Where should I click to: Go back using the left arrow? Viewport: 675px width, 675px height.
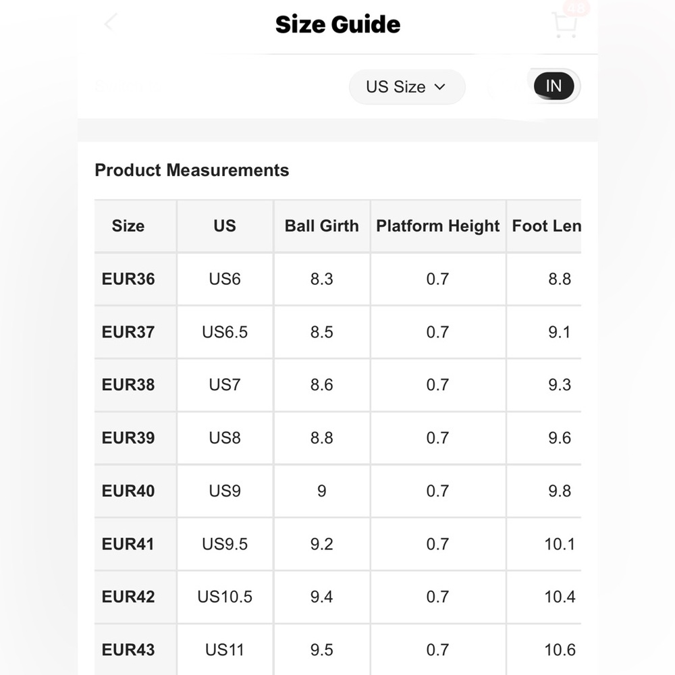(110, 22)
